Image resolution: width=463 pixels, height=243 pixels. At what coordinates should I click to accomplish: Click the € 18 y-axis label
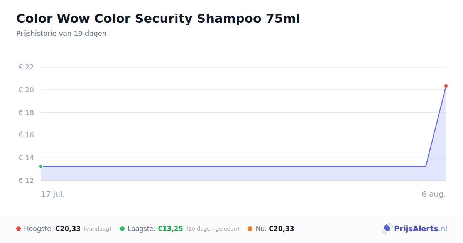26,113
